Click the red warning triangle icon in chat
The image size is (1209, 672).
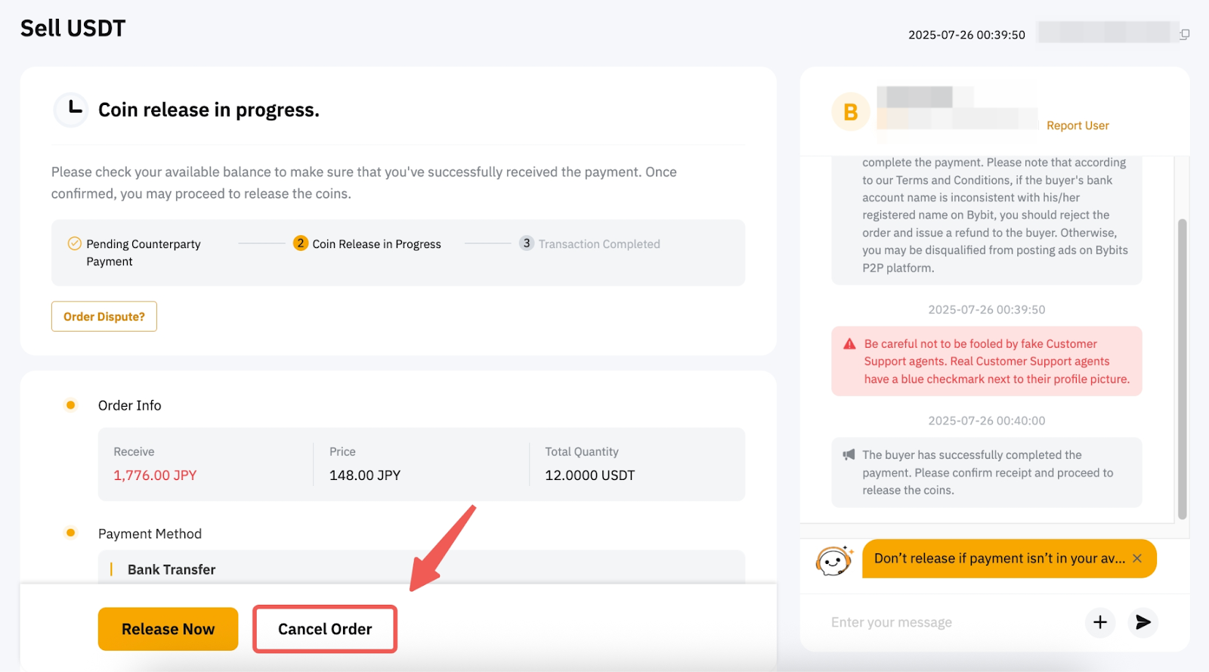849,344
